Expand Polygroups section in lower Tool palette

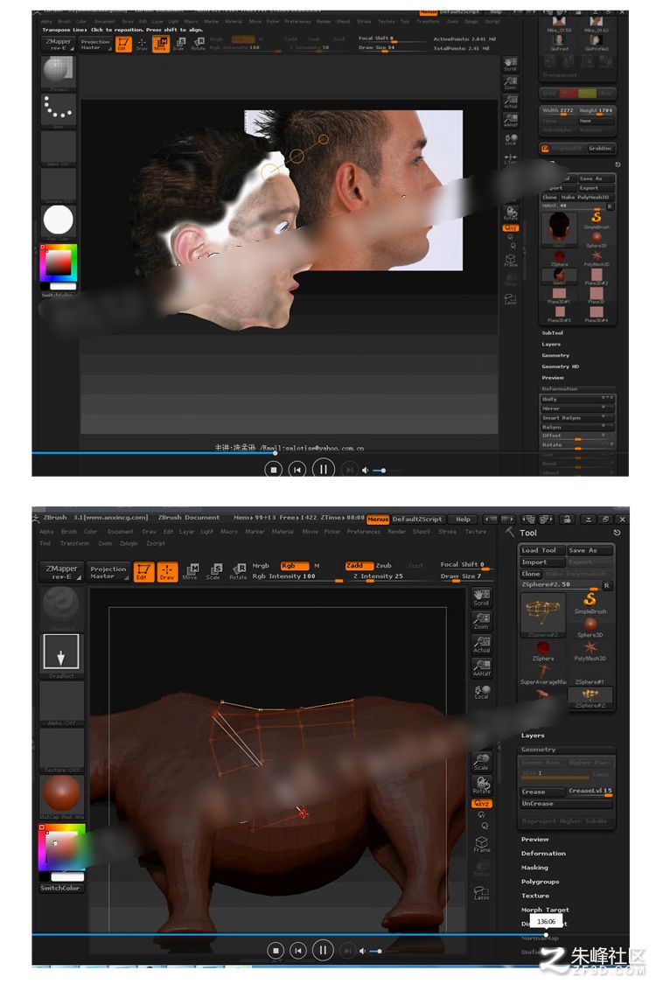point(541,882)
